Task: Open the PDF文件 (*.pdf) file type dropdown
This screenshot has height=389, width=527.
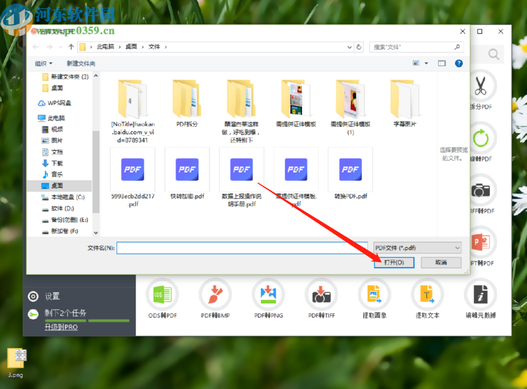Action: pos(417,247)
